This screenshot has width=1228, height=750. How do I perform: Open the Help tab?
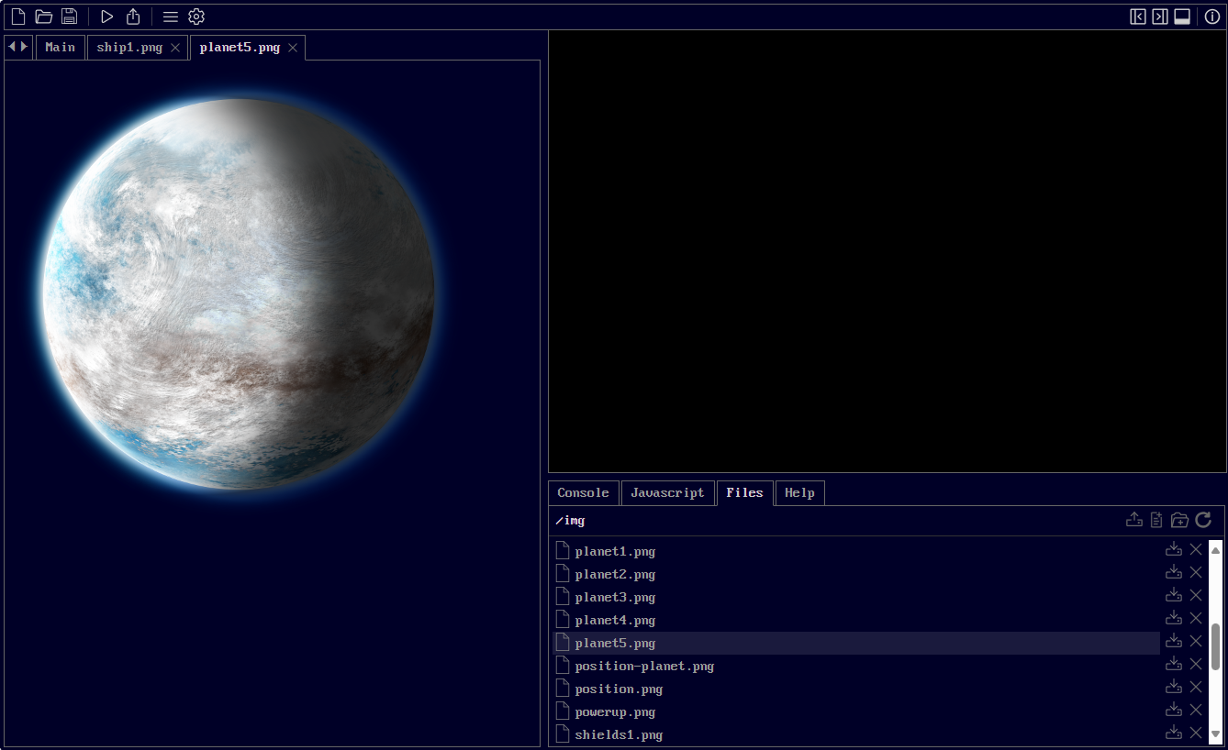coord(800,493)
